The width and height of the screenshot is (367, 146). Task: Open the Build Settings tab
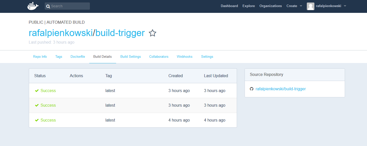pyautogui.click(x=131, y=57)
